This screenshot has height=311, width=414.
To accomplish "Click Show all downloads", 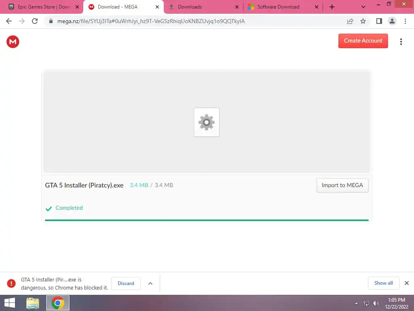I will click(x=383, y=283).
